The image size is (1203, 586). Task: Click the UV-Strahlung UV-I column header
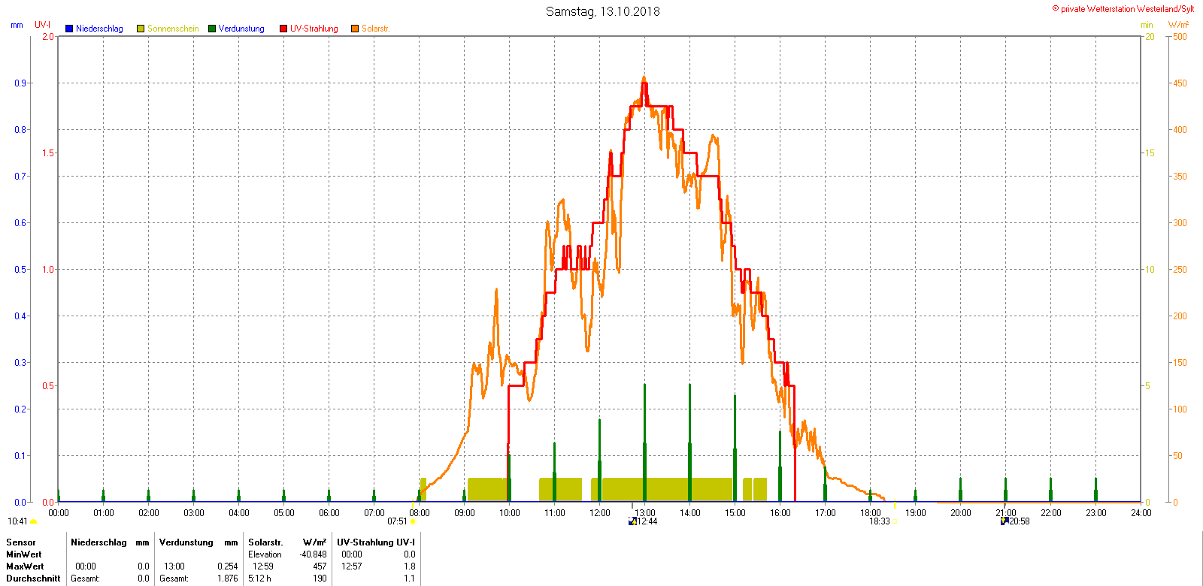pyautogui.click(x=376, y=542)
